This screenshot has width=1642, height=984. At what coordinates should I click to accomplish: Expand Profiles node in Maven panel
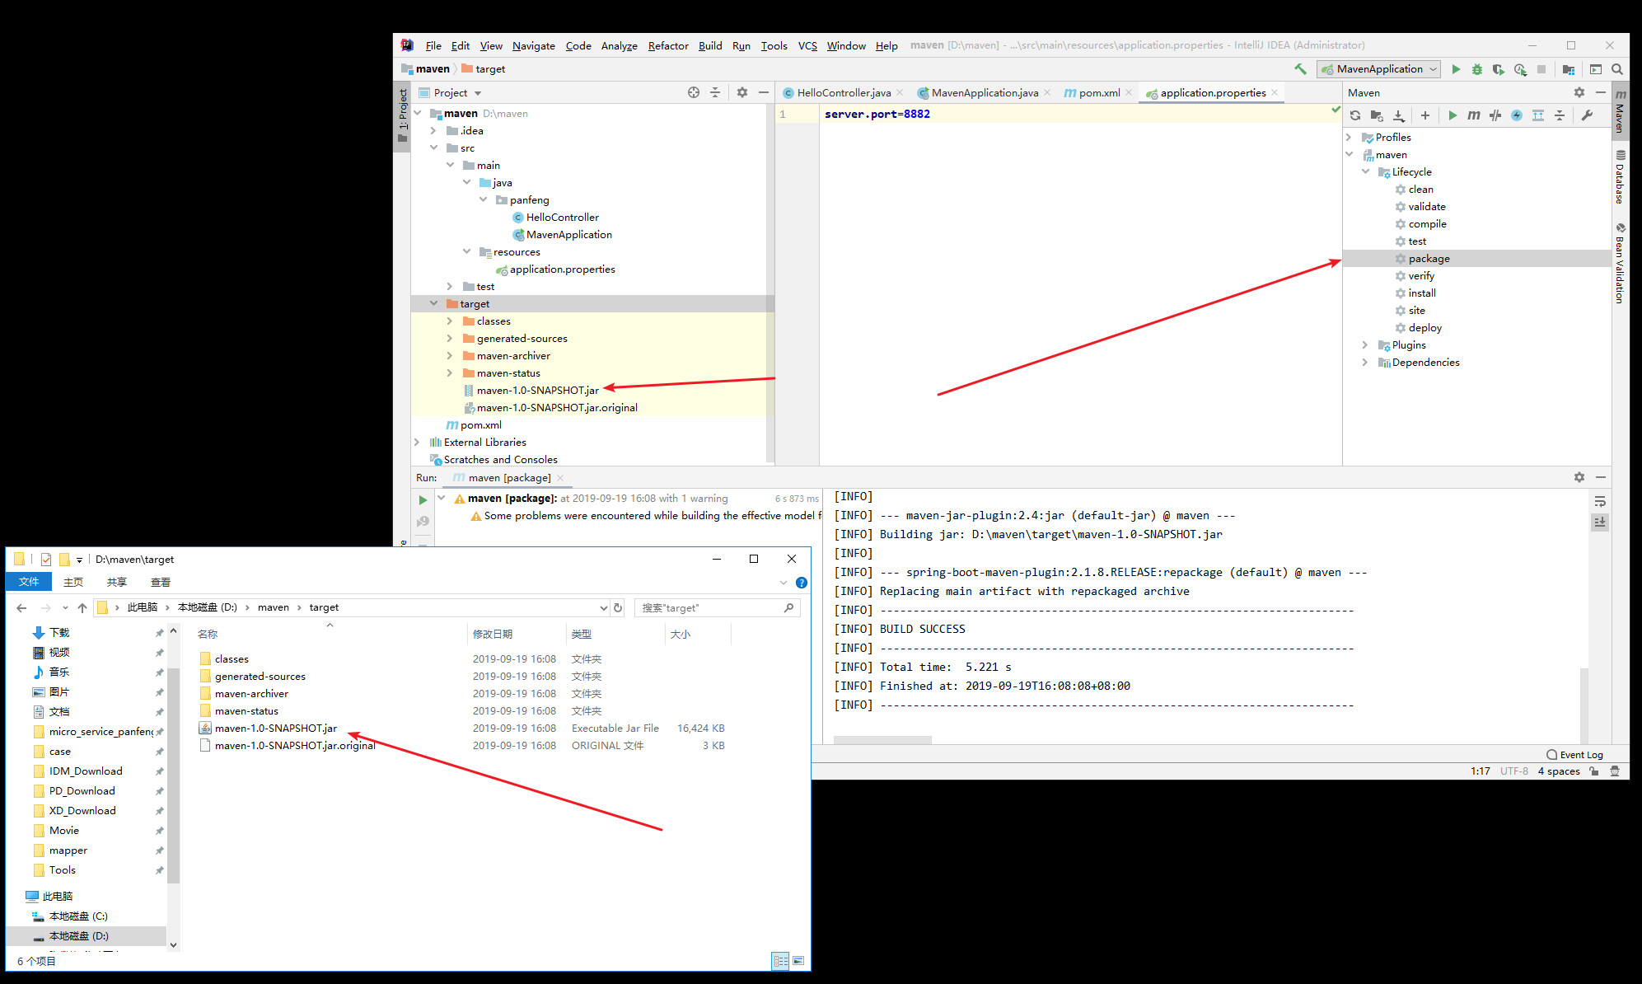coord(1350,137)
